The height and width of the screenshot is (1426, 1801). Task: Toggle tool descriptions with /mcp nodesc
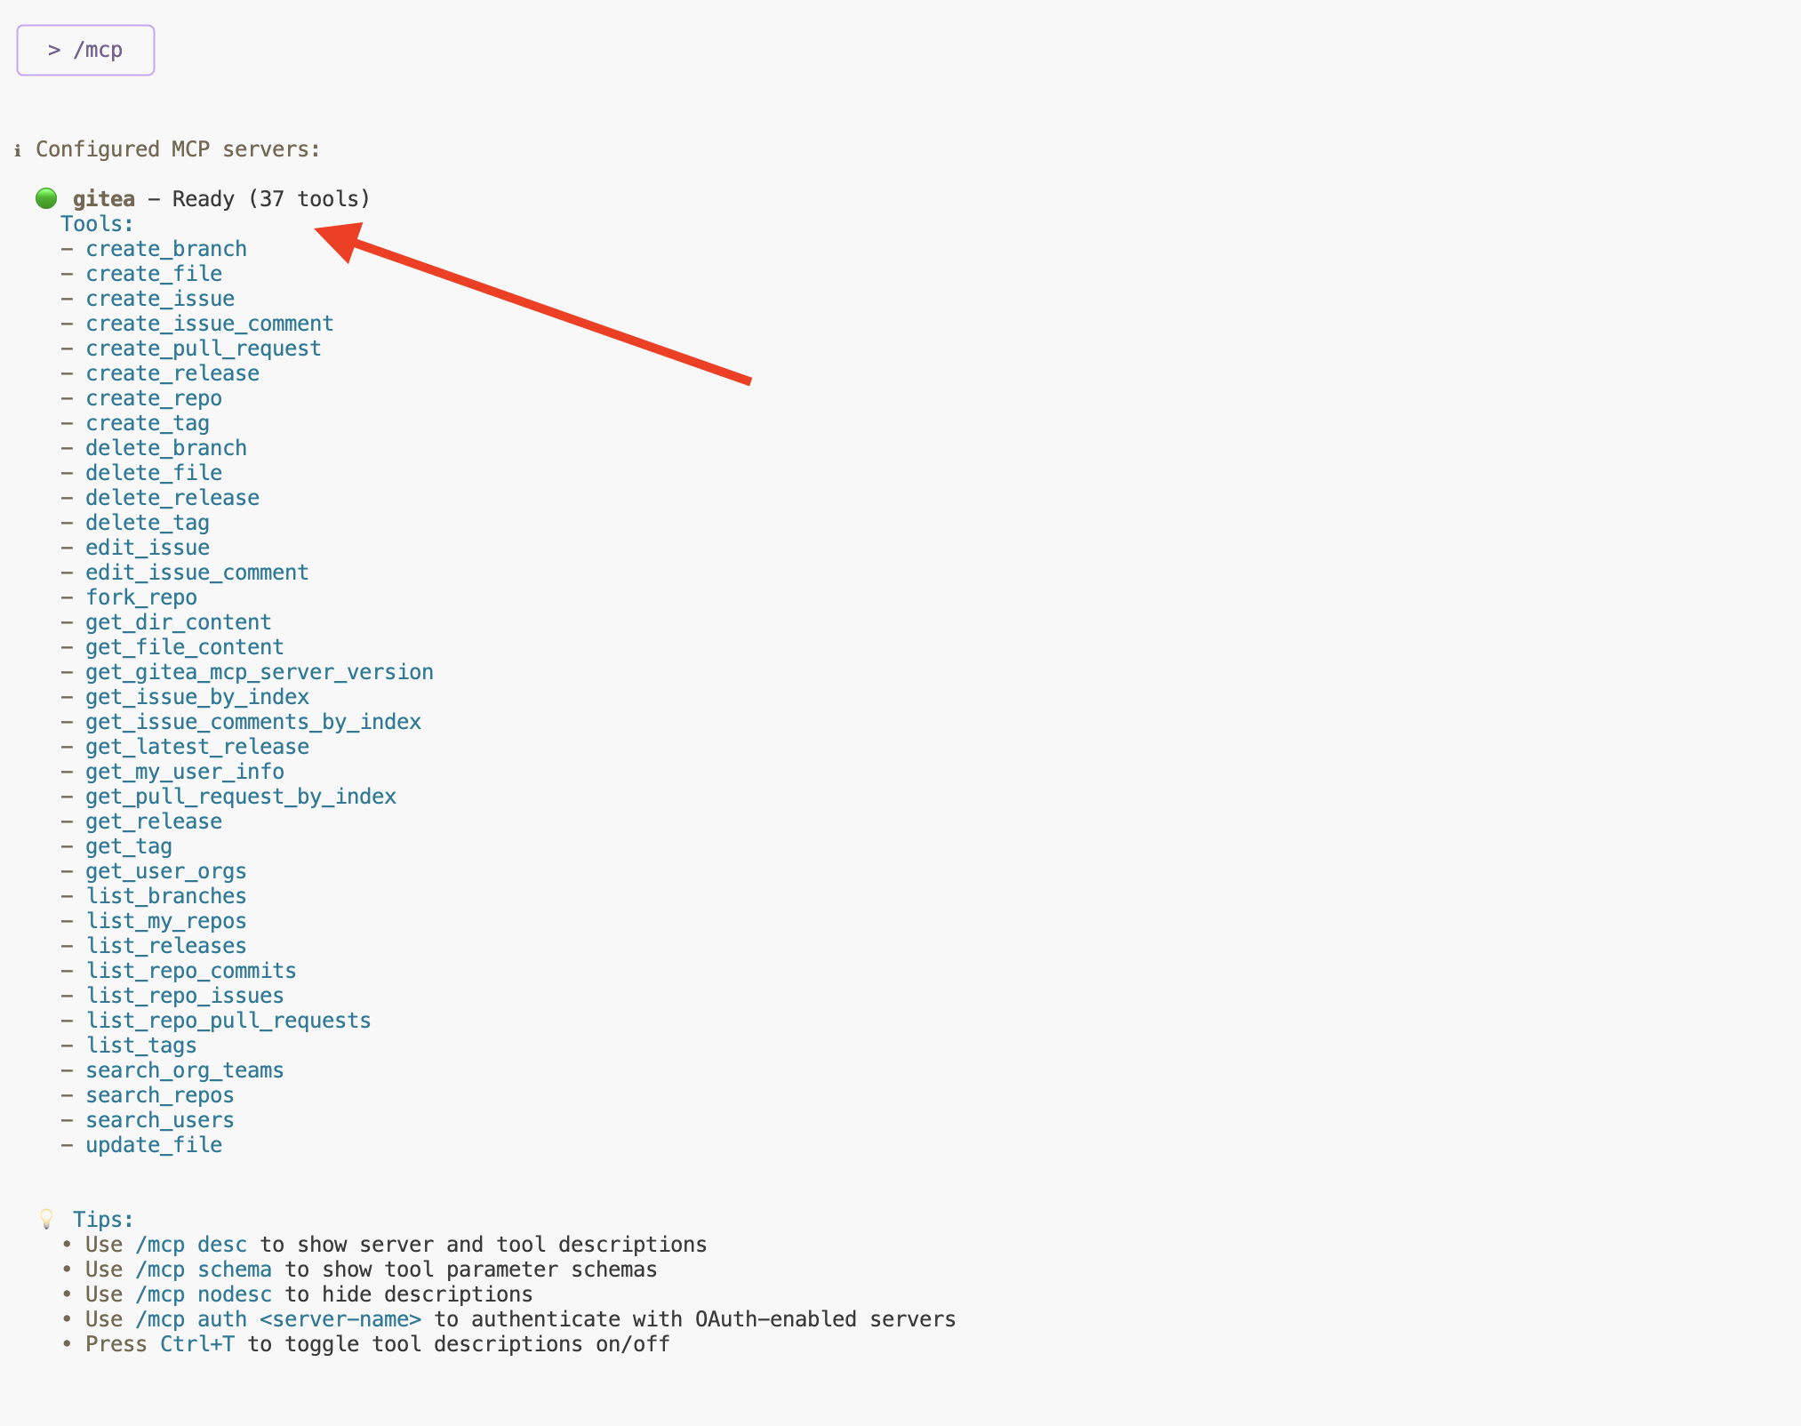[x=204, y=1294]
